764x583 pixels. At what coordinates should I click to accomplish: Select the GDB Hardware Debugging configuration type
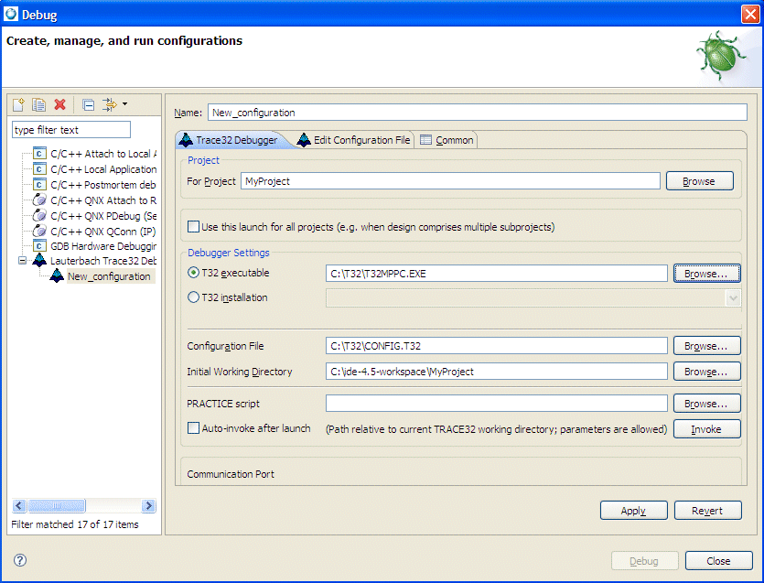click(x=99, y=246)
